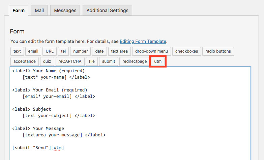
Task: Insert a radio buttons tag
Action: pos(218,51)
